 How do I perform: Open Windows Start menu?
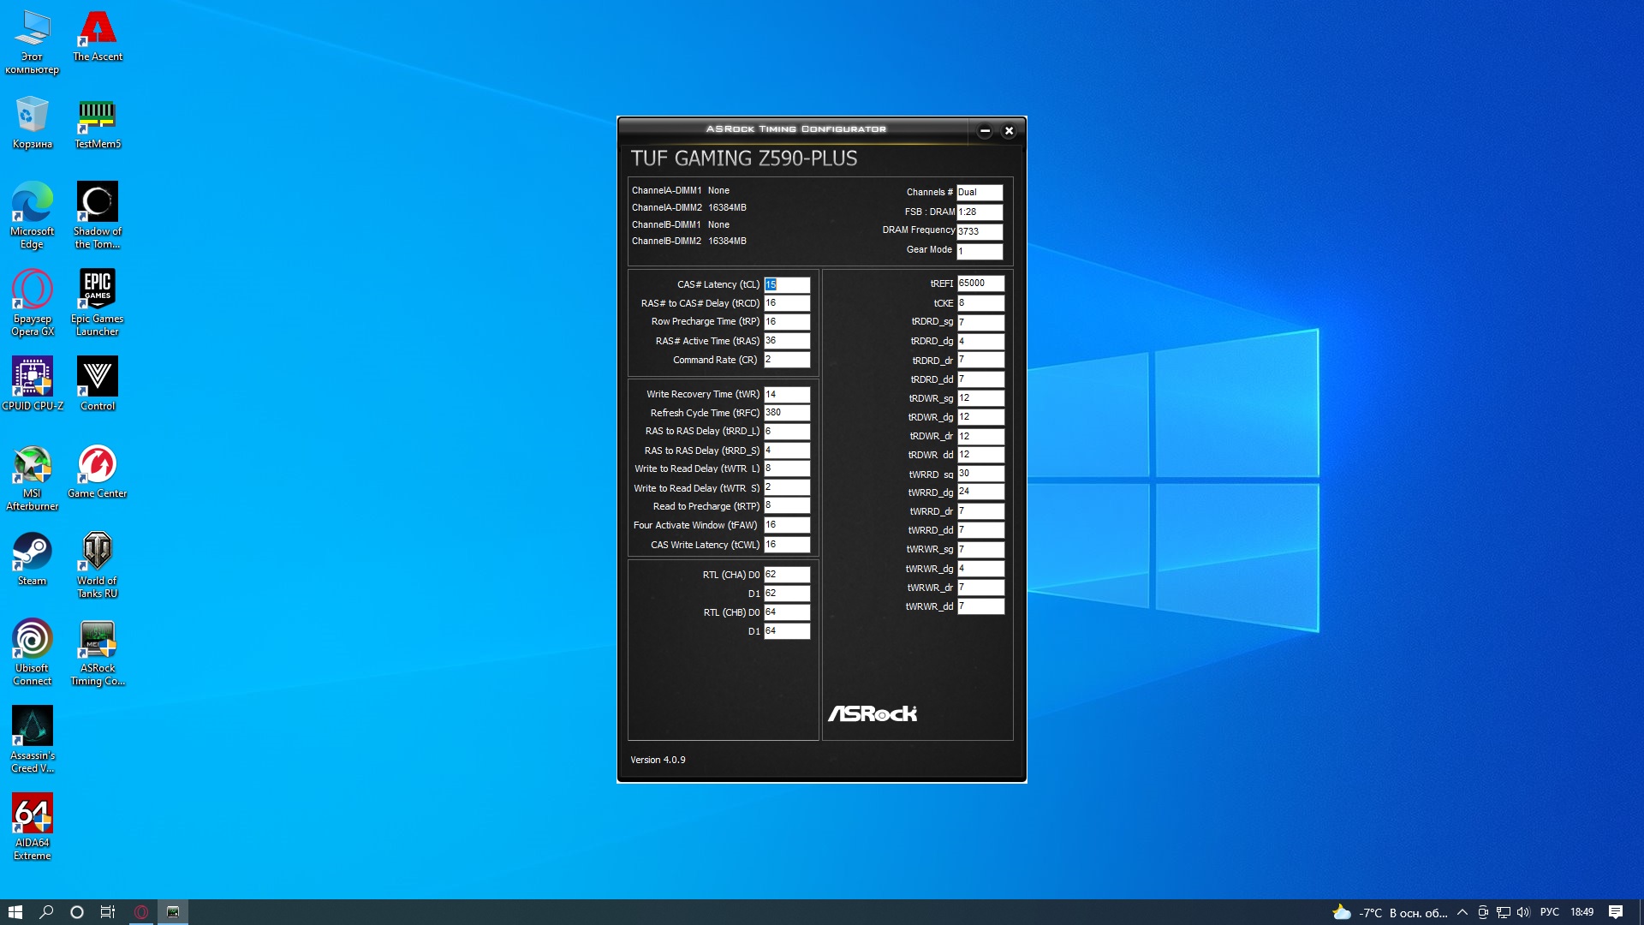(x=15, y=912)
